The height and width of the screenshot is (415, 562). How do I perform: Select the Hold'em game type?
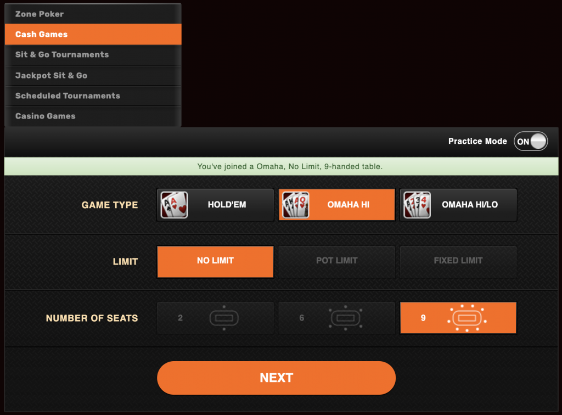pos(215,205)
